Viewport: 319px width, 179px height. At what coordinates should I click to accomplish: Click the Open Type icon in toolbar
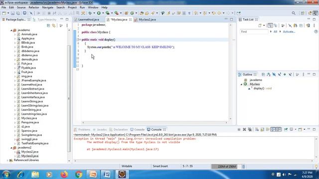click(142, 13)
